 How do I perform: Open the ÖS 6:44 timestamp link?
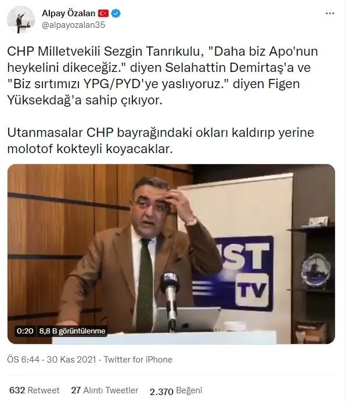(23, 360)
